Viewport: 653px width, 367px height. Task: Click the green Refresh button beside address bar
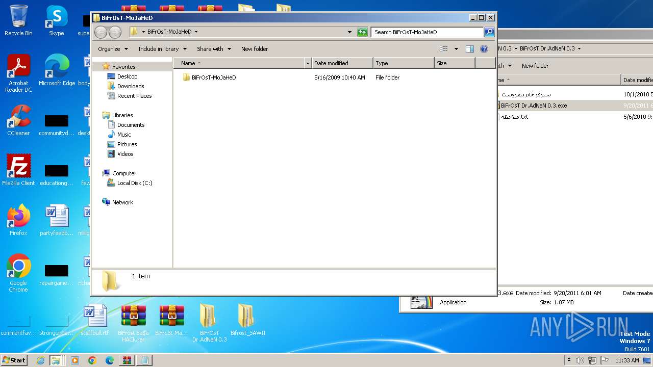point(362,32)
